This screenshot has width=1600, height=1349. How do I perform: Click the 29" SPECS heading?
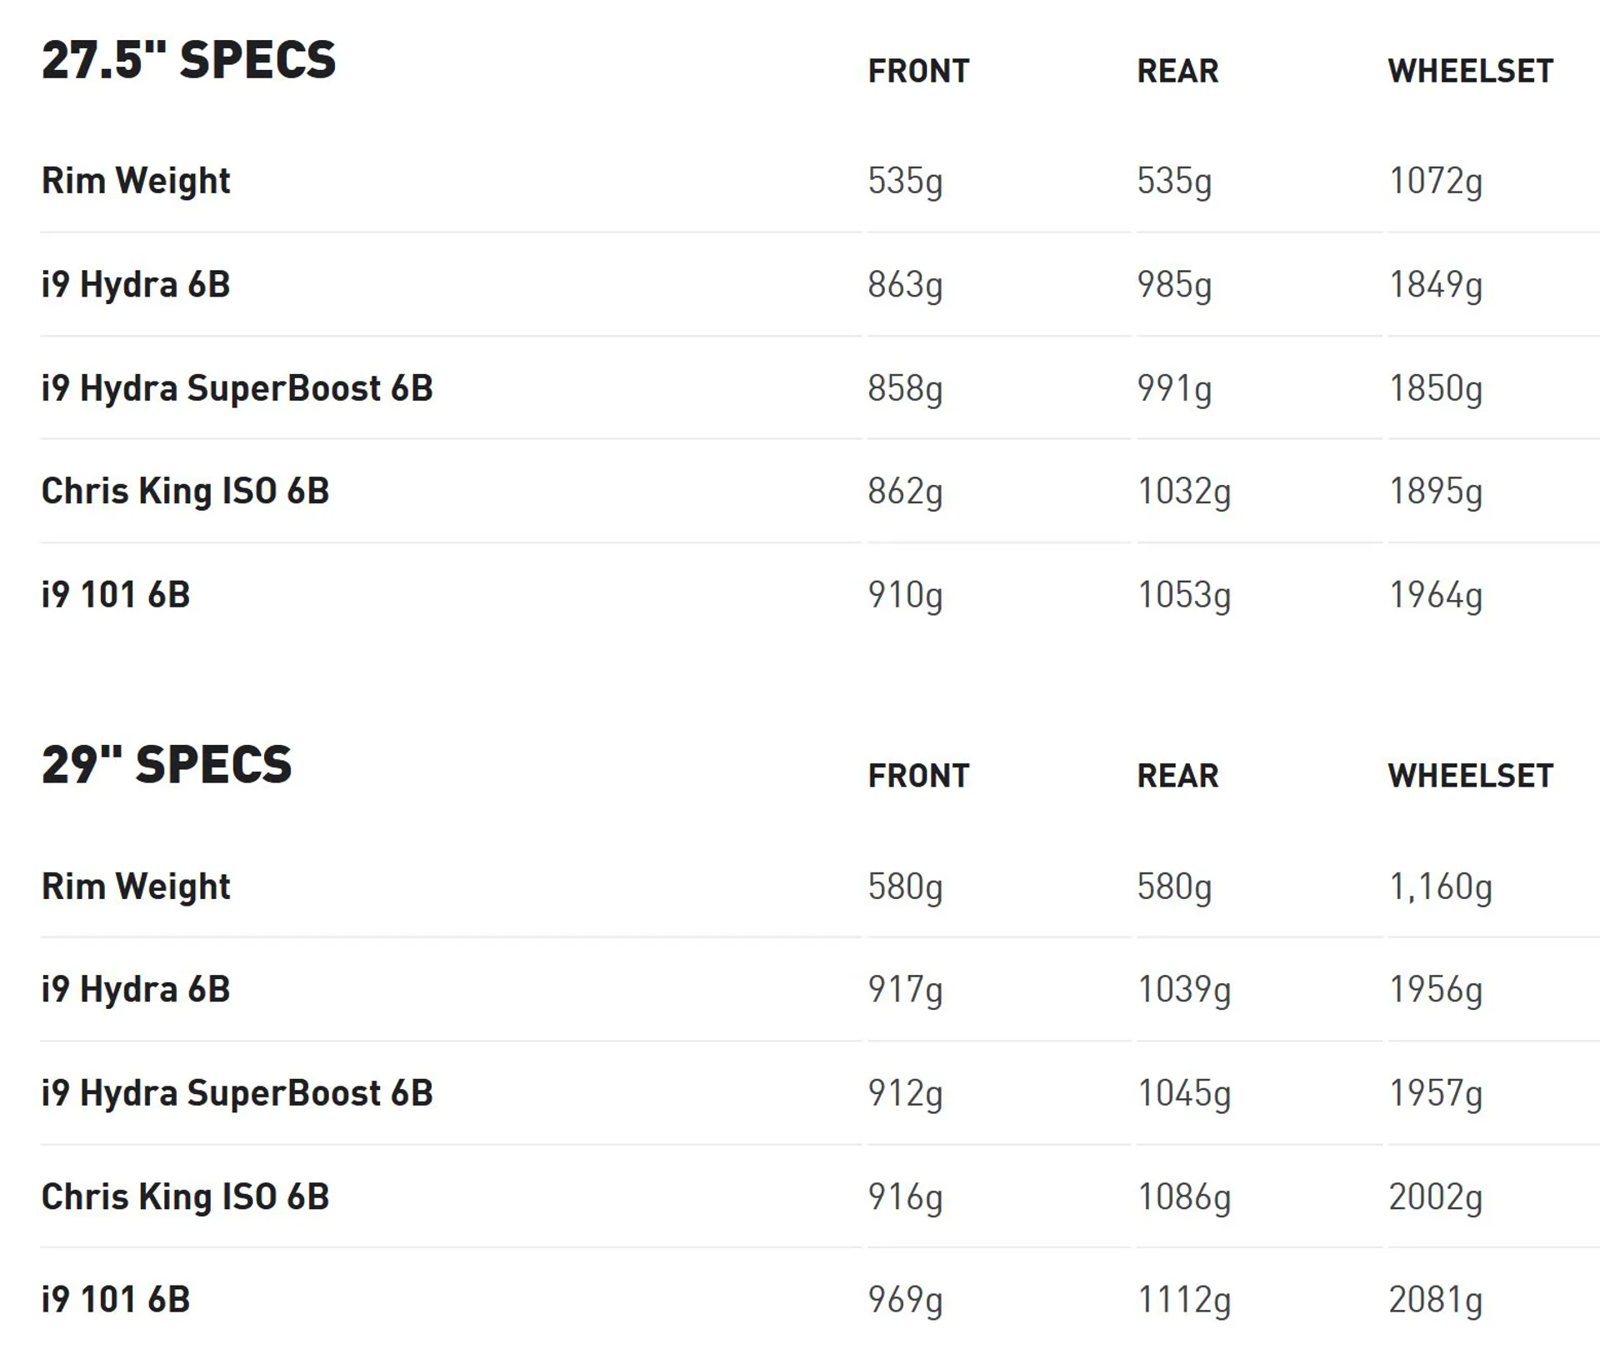pos(167,765)
